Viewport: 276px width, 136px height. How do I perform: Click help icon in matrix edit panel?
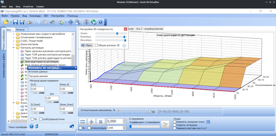pos(32,126)
